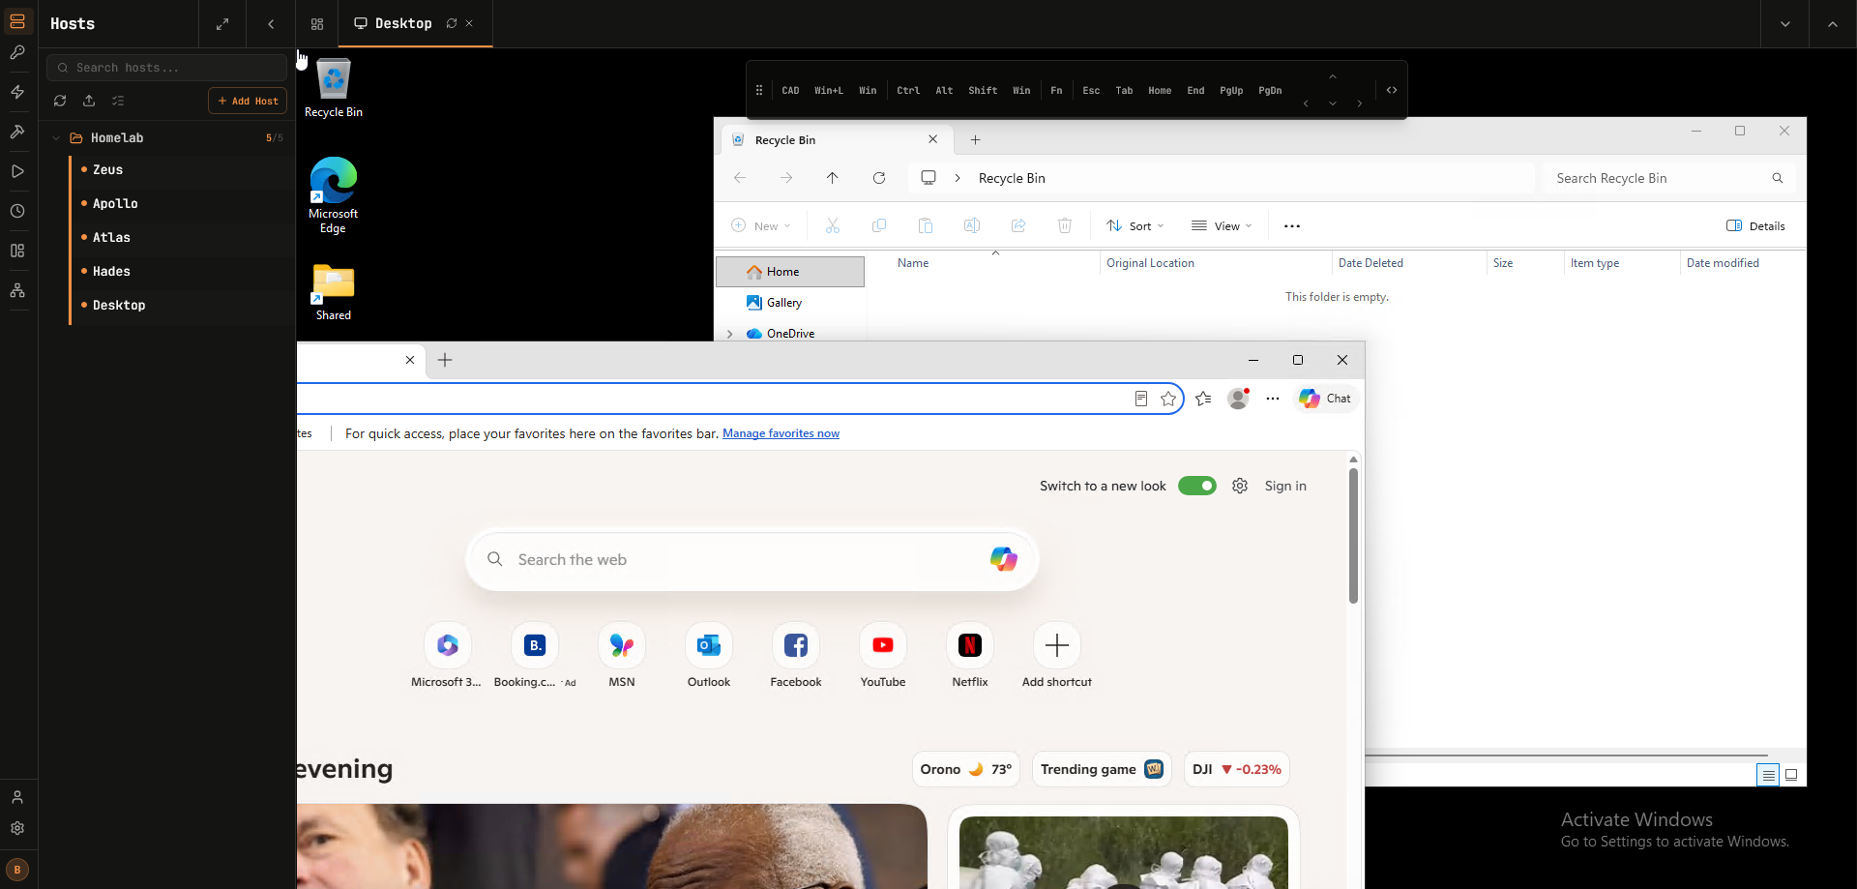Click the upload/export hosts icon

89,101
